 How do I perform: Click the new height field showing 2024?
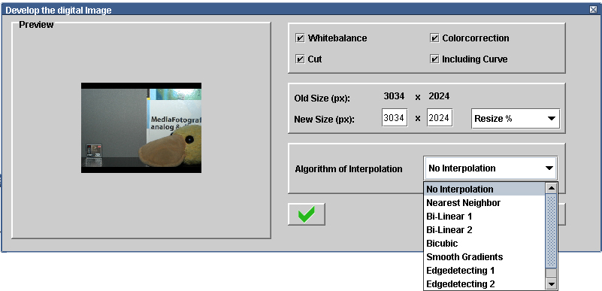point(440,118)
